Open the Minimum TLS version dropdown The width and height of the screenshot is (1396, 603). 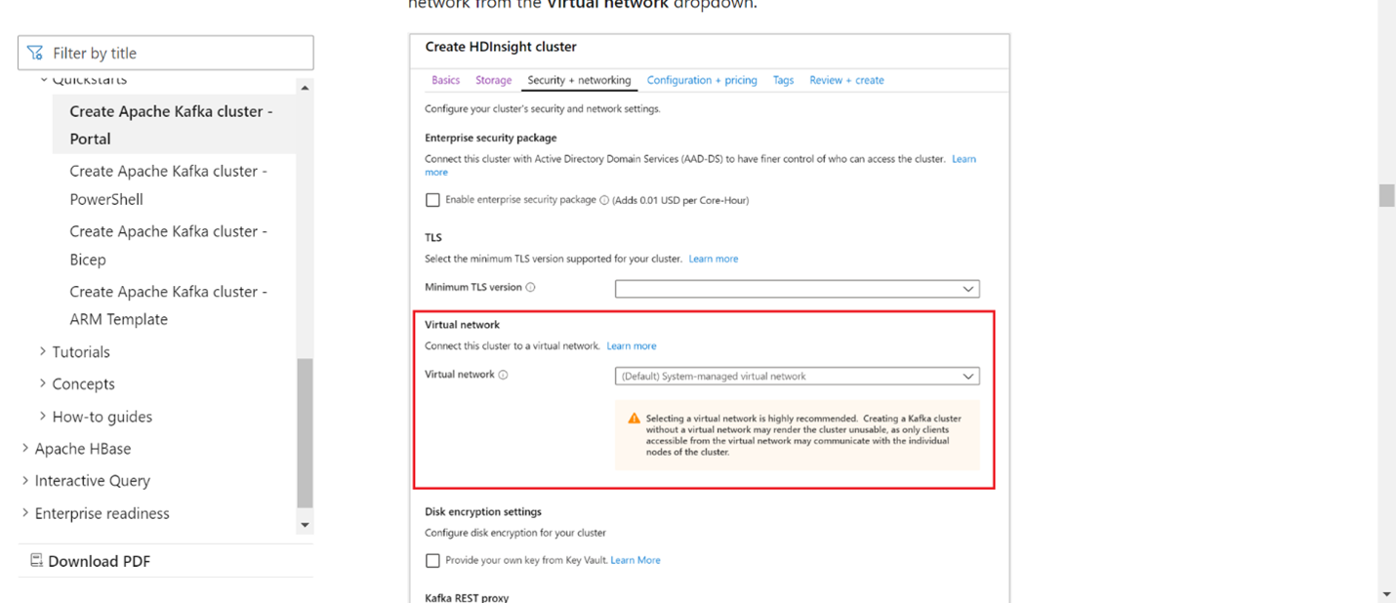point(797,289)
